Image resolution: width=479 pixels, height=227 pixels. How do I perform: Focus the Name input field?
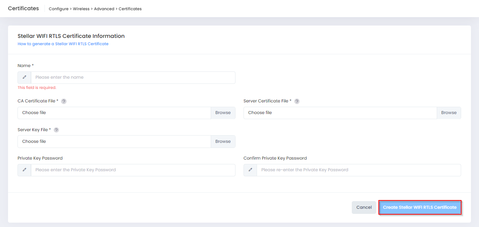tap(133, 77)
